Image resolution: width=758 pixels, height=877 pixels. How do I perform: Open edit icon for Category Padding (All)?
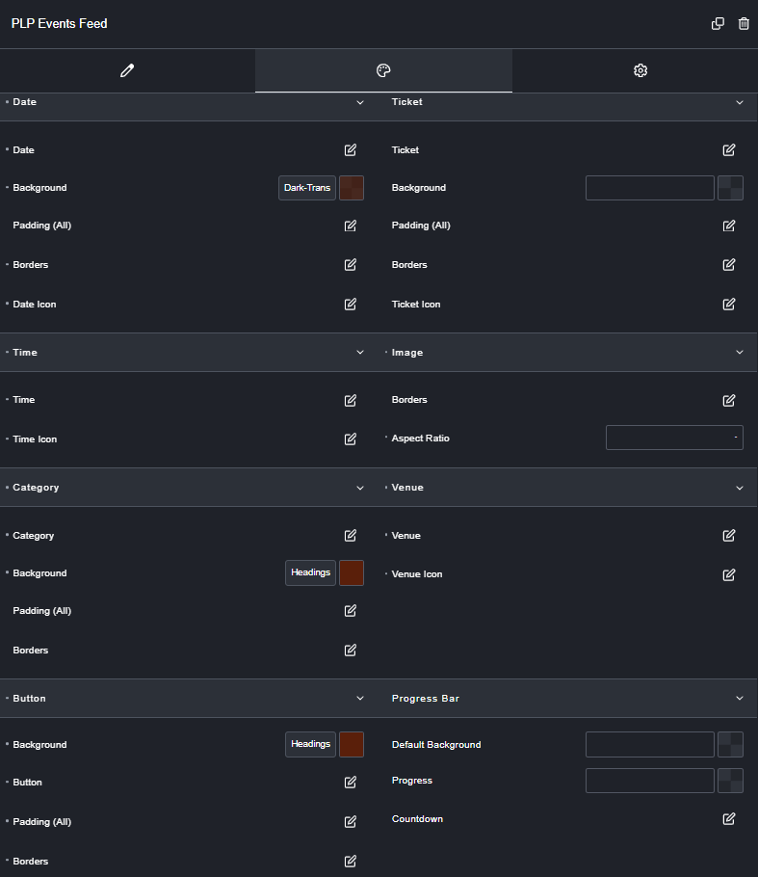coord(351,611)
